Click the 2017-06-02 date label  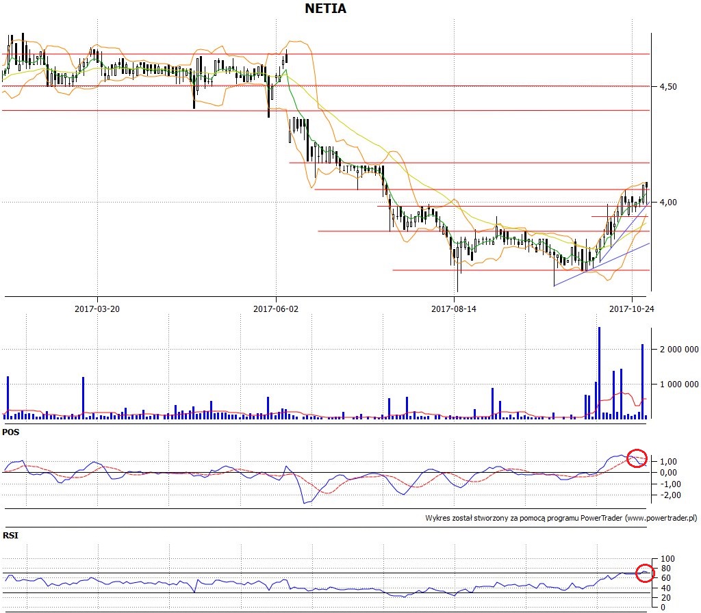coord(276,309)
